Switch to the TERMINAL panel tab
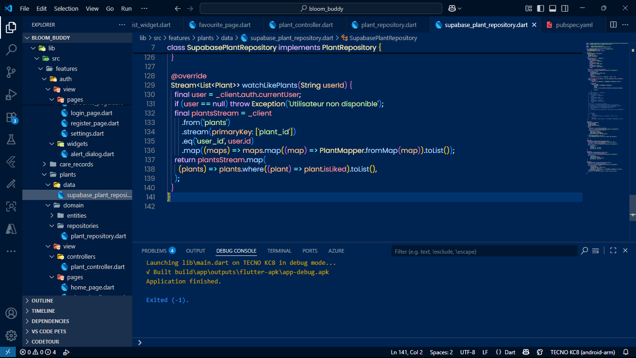Image resolution: width=636 pixels, height=358 pixels. 279,251
